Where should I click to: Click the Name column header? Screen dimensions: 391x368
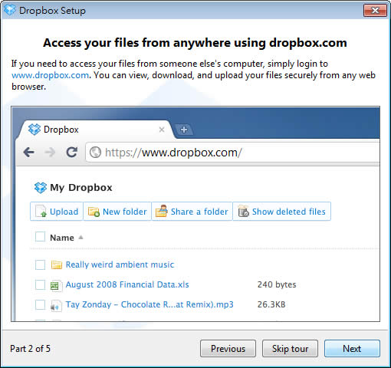click(62, 238)
